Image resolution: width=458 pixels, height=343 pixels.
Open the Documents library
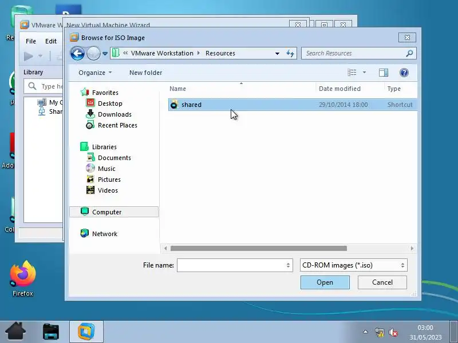(x=114, y=158)
